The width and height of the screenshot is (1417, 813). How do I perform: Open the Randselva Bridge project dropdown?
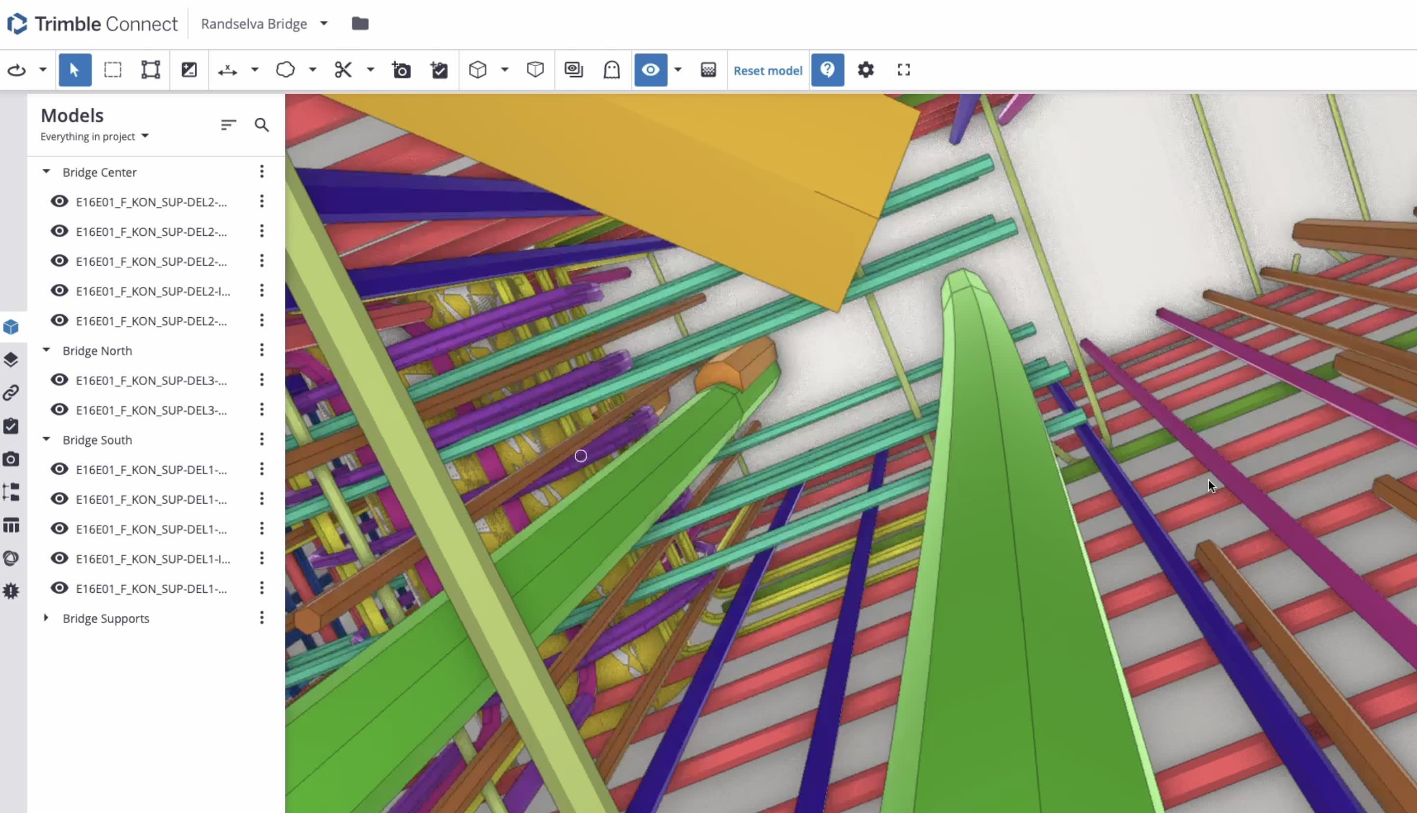click(324, 24)
